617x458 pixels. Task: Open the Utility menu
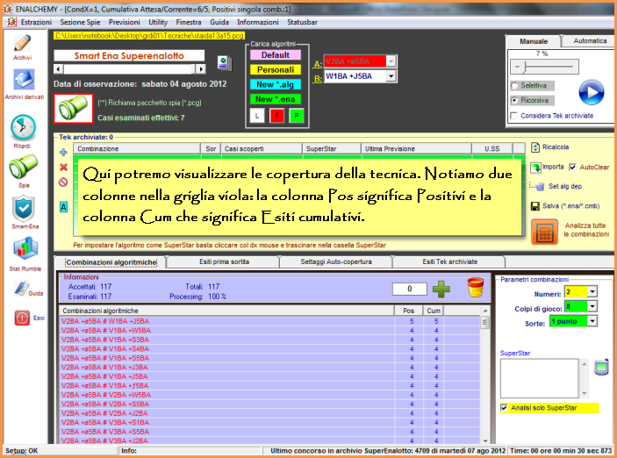(158, 22)
